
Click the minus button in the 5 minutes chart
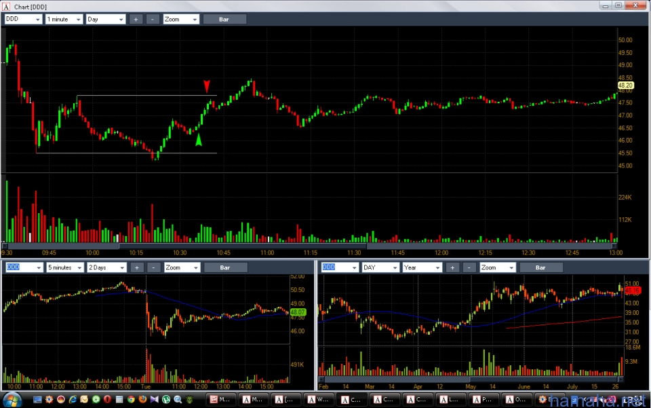coord(153,267)
